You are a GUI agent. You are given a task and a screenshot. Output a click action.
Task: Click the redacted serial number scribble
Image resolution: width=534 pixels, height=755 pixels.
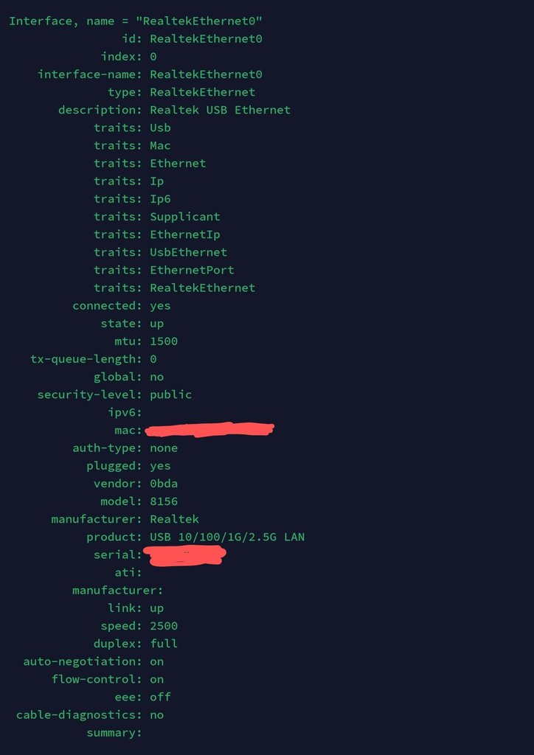[184, 555]
